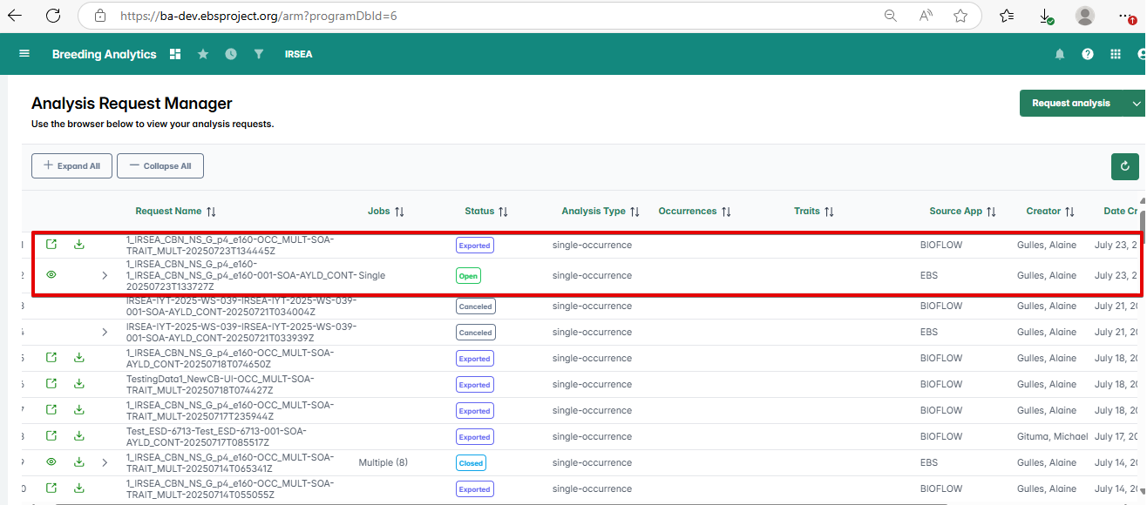
Task: View the request with Open status via eye icon
Action: point(51,275)
